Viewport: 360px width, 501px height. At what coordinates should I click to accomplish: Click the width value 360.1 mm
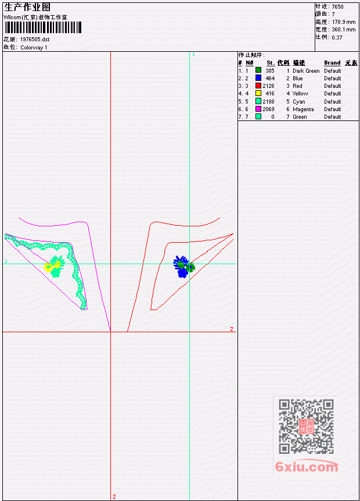click(344, 30)
